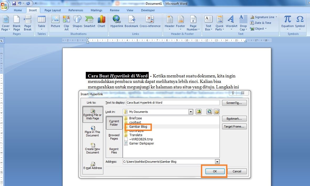Insert a Text Box
310x186 pixels.
[209, 23]
